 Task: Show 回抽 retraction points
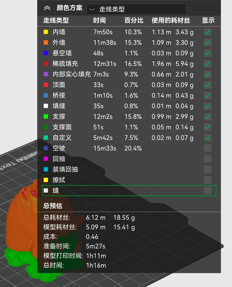coord(207,159)
